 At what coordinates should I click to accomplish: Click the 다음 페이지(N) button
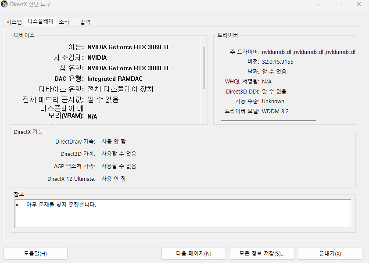click(x=193, y=253)
